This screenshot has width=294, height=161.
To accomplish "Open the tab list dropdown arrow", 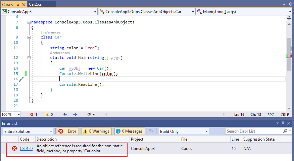I will (284, 4).
